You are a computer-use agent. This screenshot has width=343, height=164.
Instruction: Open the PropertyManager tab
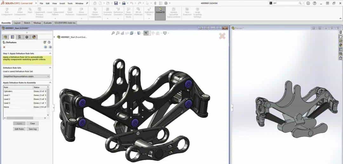pos(12,37)
